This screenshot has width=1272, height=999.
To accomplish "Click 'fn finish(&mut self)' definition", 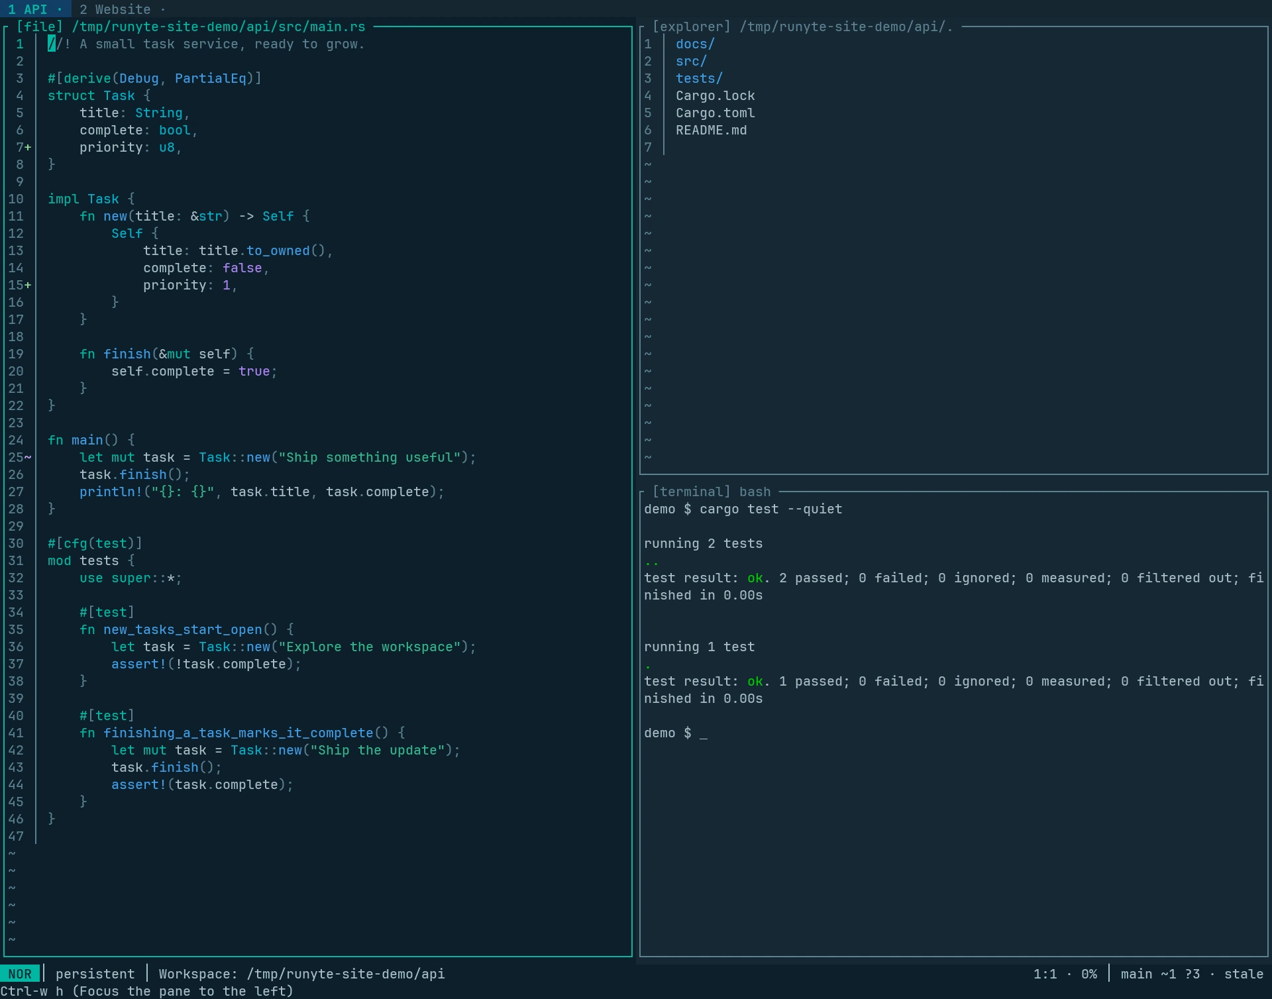I will coord(166,354).
